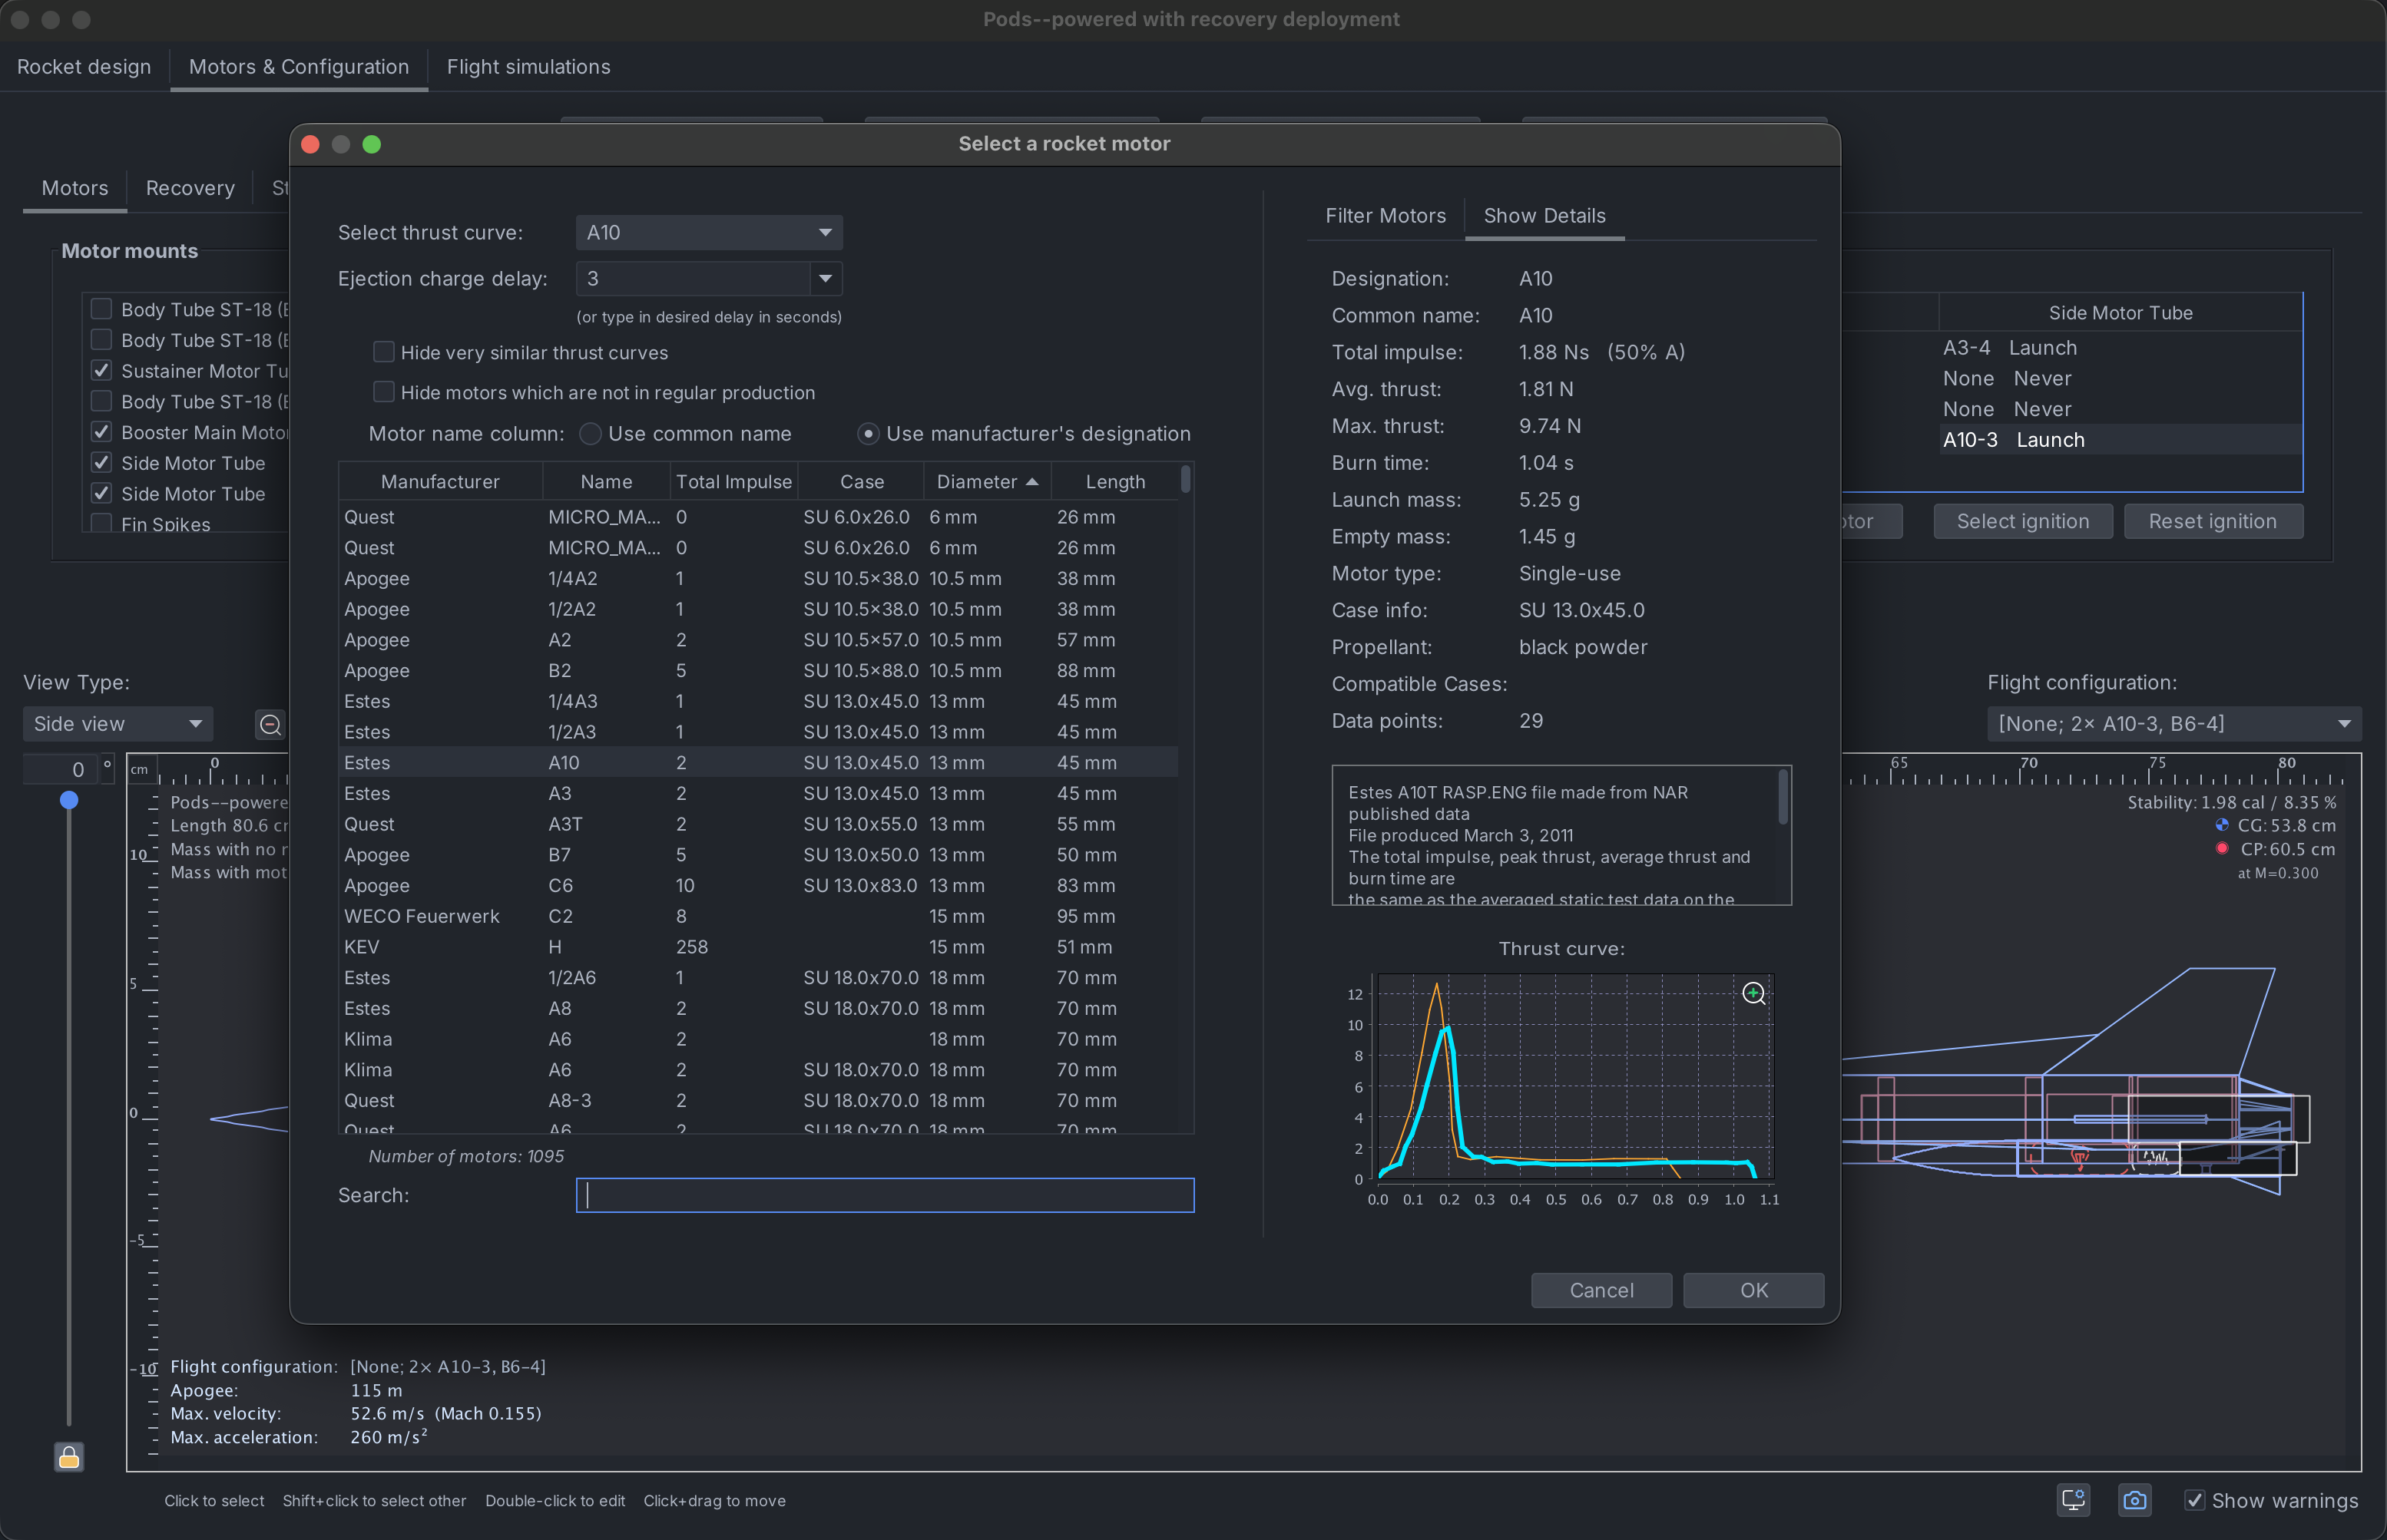The height and width of the screenshot is (1540, 2387).
Task: Click the lock icon below the rotation slider
Action: 68,1457
